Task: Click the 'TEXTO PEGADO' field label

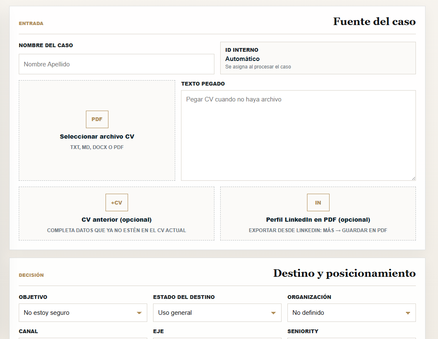Action: point(203,84)
